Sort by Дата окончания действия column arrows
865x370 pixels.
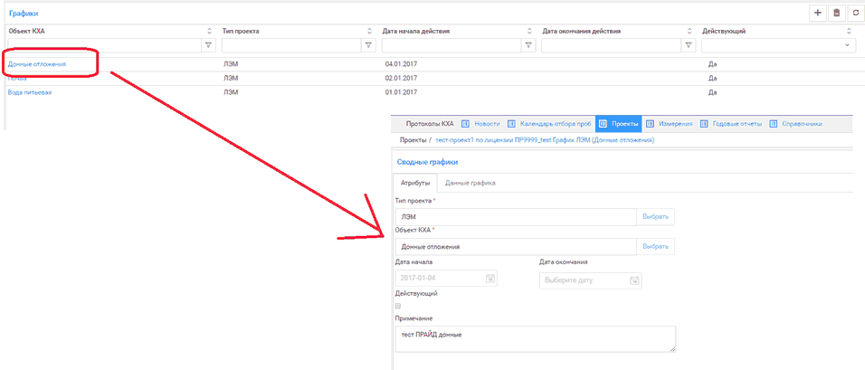click(689, 31)
